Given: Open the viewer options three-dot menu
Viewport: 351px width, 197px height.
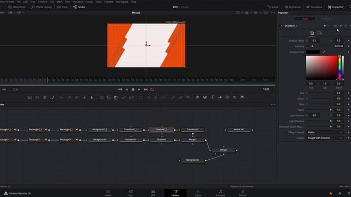Looking at the screenshot, I should pyautogui.click(x=273, y=13).
